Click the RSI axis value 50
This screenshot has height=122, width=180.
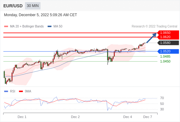[x=162, y=104]
